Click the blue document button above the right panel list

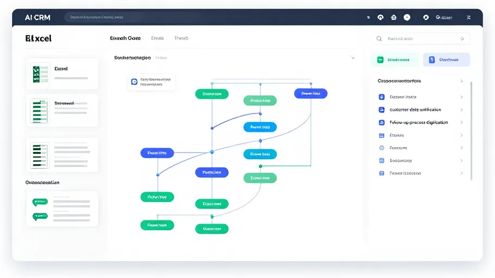[x=446, y=60]
